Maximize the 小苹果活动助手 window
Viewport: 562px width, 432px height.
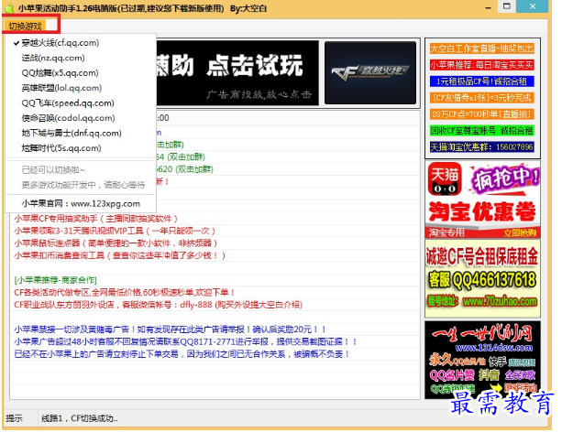click(507, 6)
